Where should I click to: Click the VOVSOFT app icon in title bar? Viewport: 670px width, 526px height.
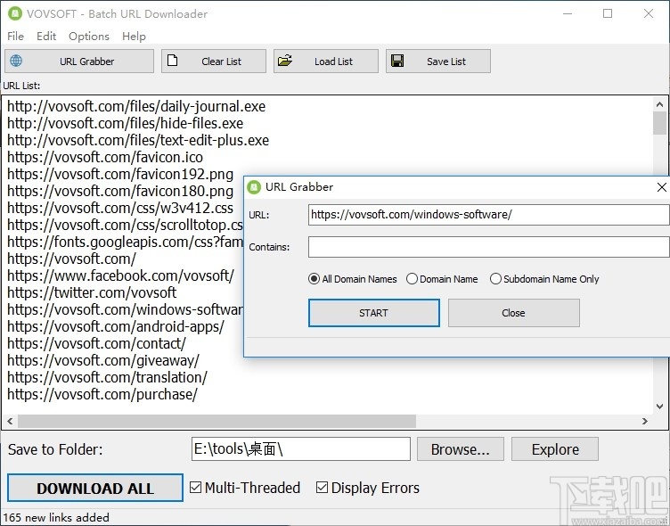tap(15, 13)
